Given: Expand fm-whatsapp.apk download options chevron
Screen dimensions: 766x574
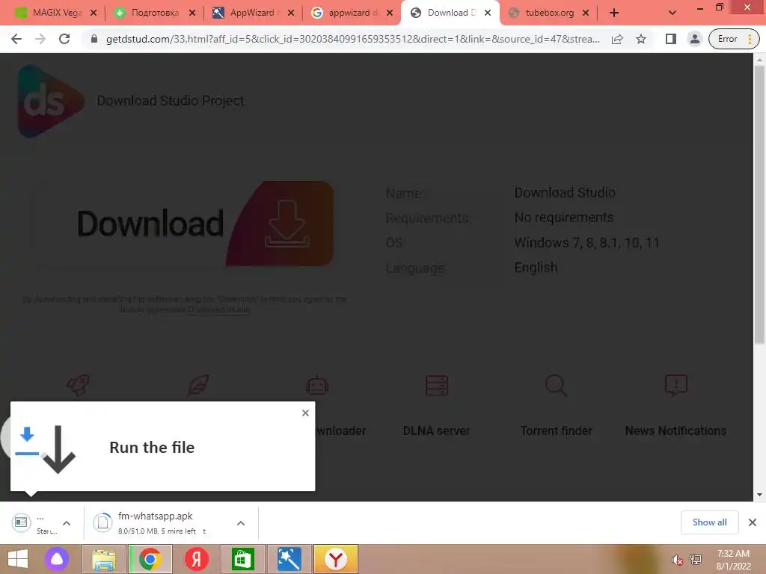Looking at the screenshot, I should (241, 523).
